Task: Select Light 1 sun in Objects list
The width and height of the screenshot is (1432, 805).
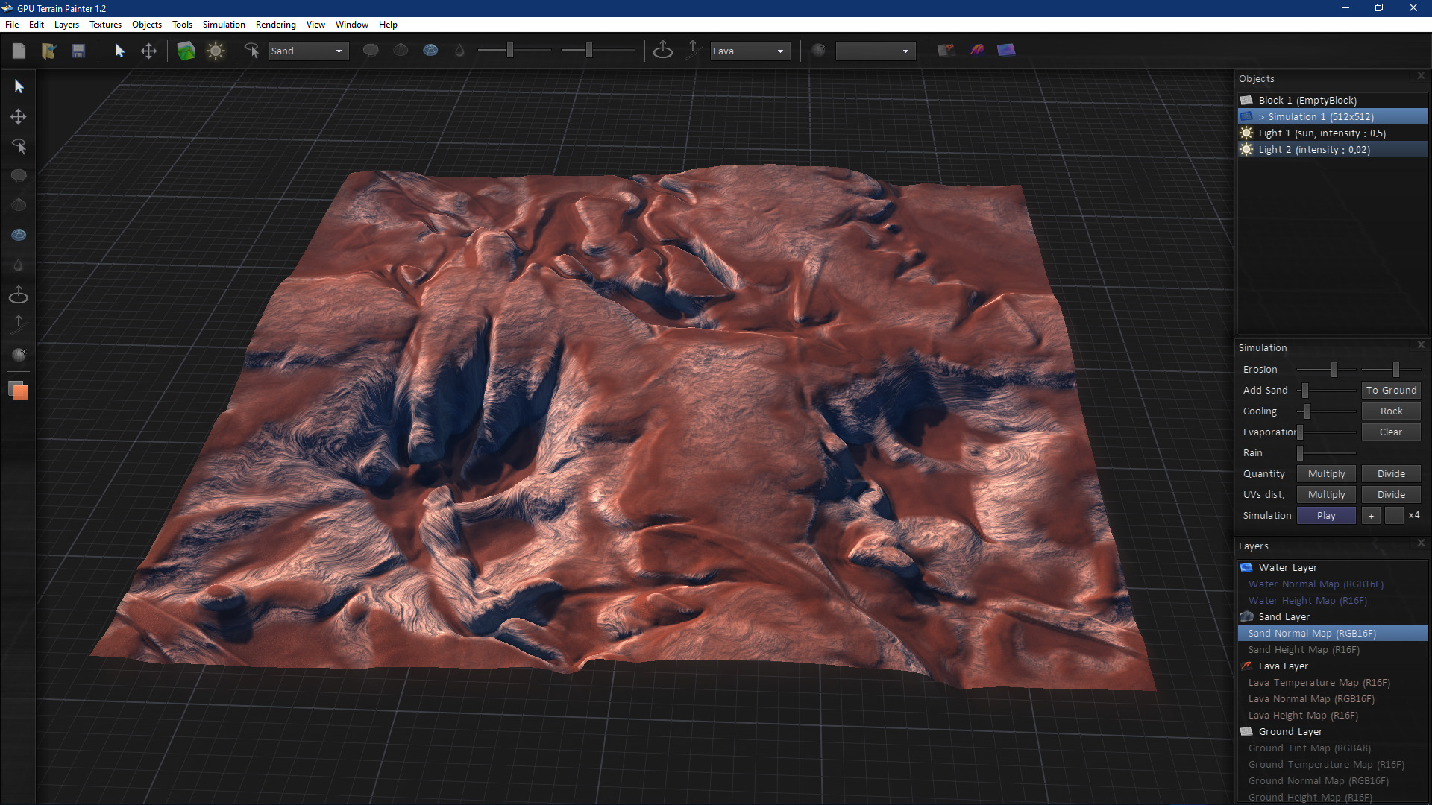Action: point(1322,133)
